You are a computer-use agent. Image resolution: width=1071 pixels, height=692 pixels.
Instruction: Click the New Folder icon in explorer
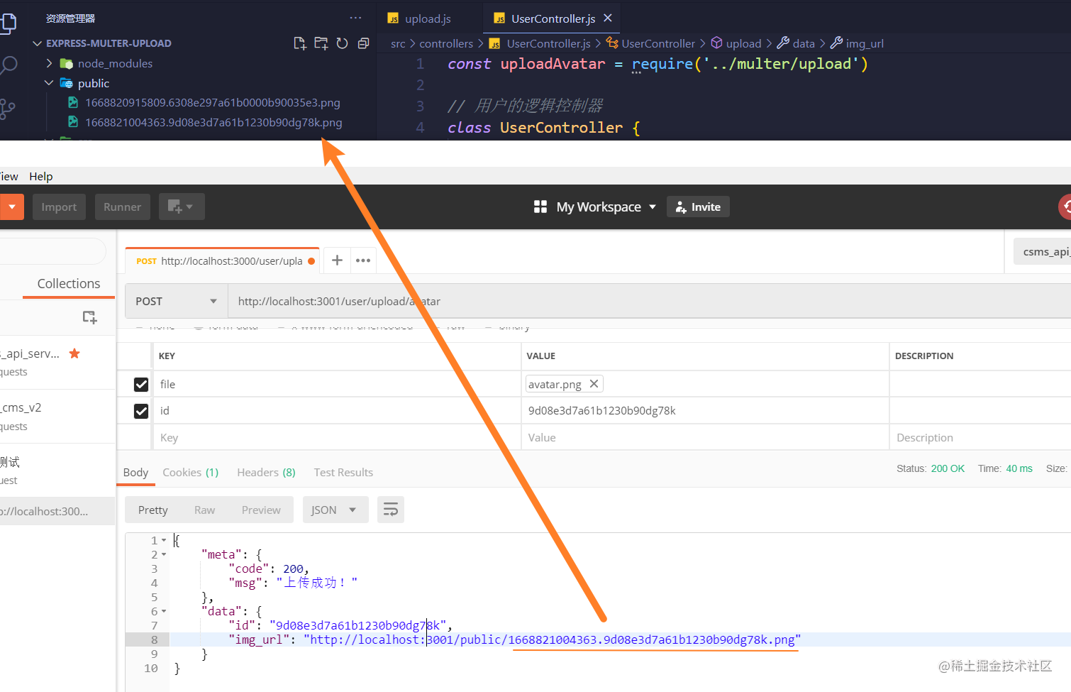click(321, 43)
